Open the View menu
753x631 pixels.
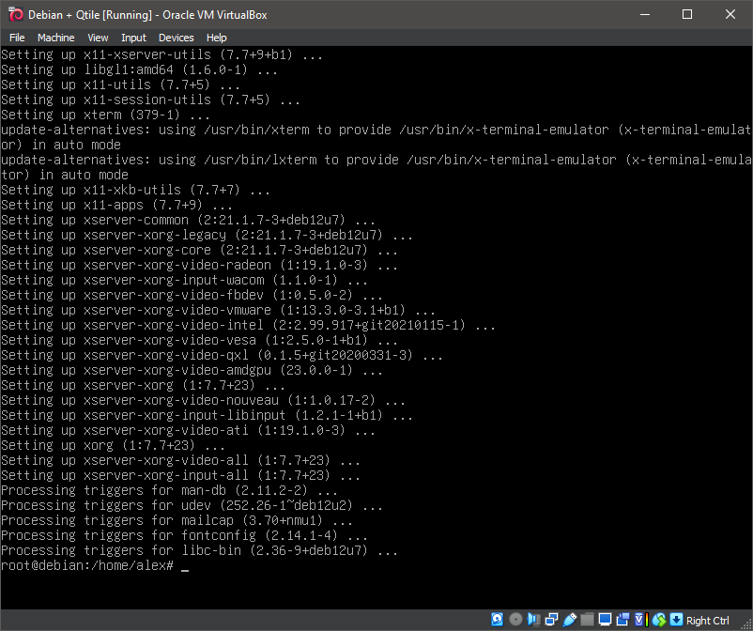tap(98, 38)
